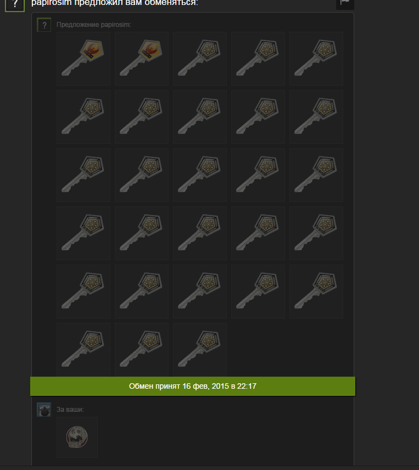
Task: Select the last key in the fourth row
Action: (316, 233)
